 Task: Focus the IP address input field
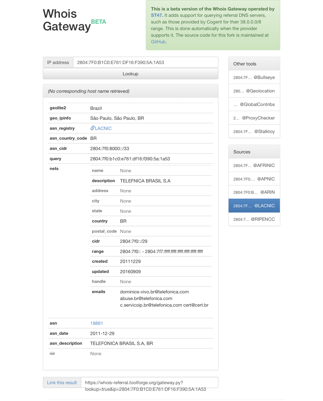click(146, 62)
